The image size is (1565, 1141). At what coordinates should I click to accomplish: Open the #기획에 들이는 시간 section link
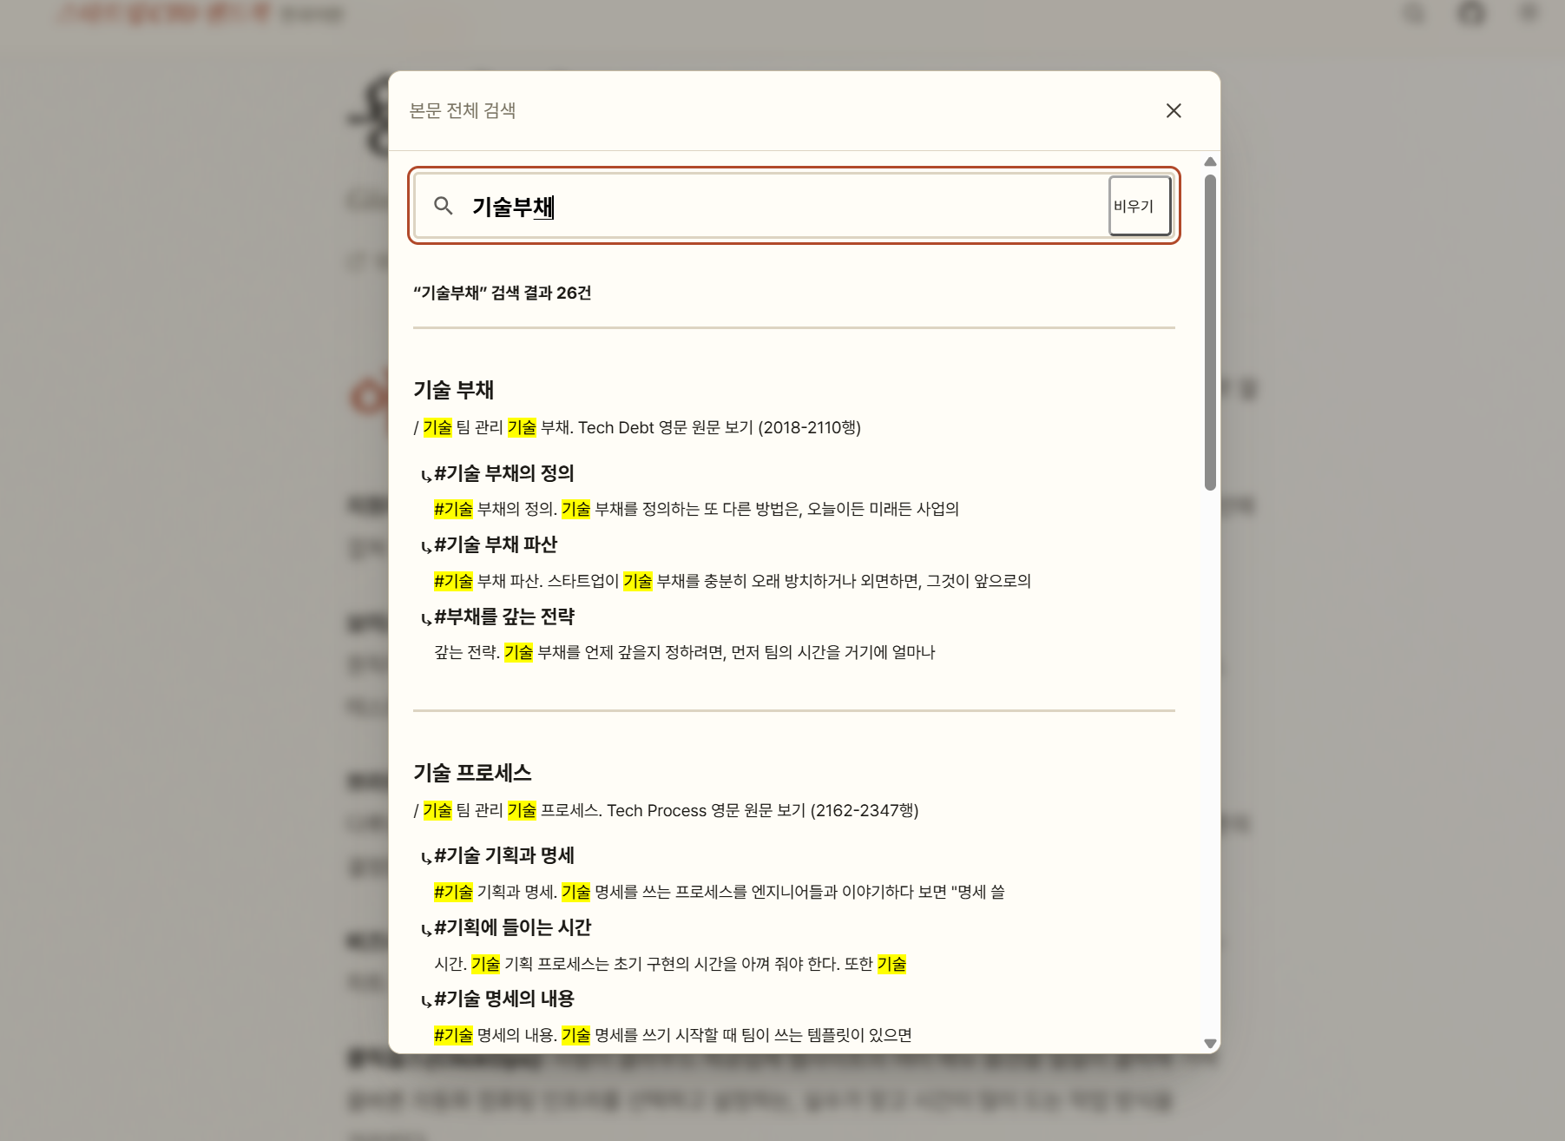coord(512,927)
